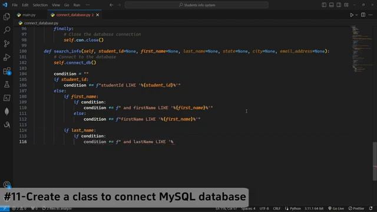This screenshot has width=377, height=212.
Task: Split the editor to the right
Action: tap(363, 15)
